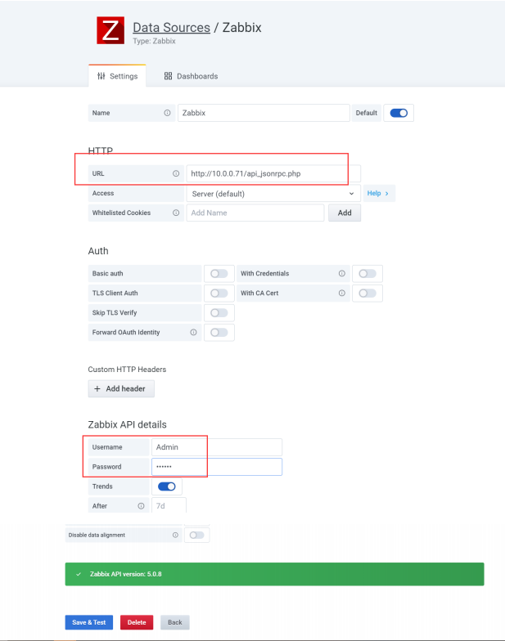Toggle the Default data source switch
Screen dimensions: 505x641
[399, 113]
